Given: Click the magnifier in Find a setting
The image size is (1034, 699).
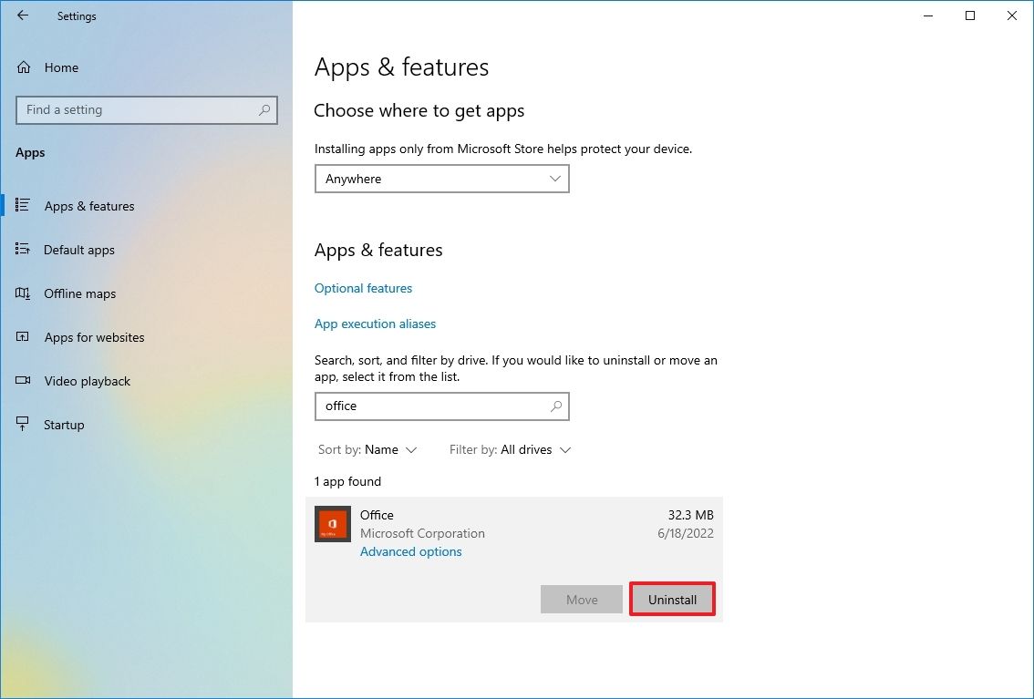Looking at the screenshot, I should tap(264, 110).
